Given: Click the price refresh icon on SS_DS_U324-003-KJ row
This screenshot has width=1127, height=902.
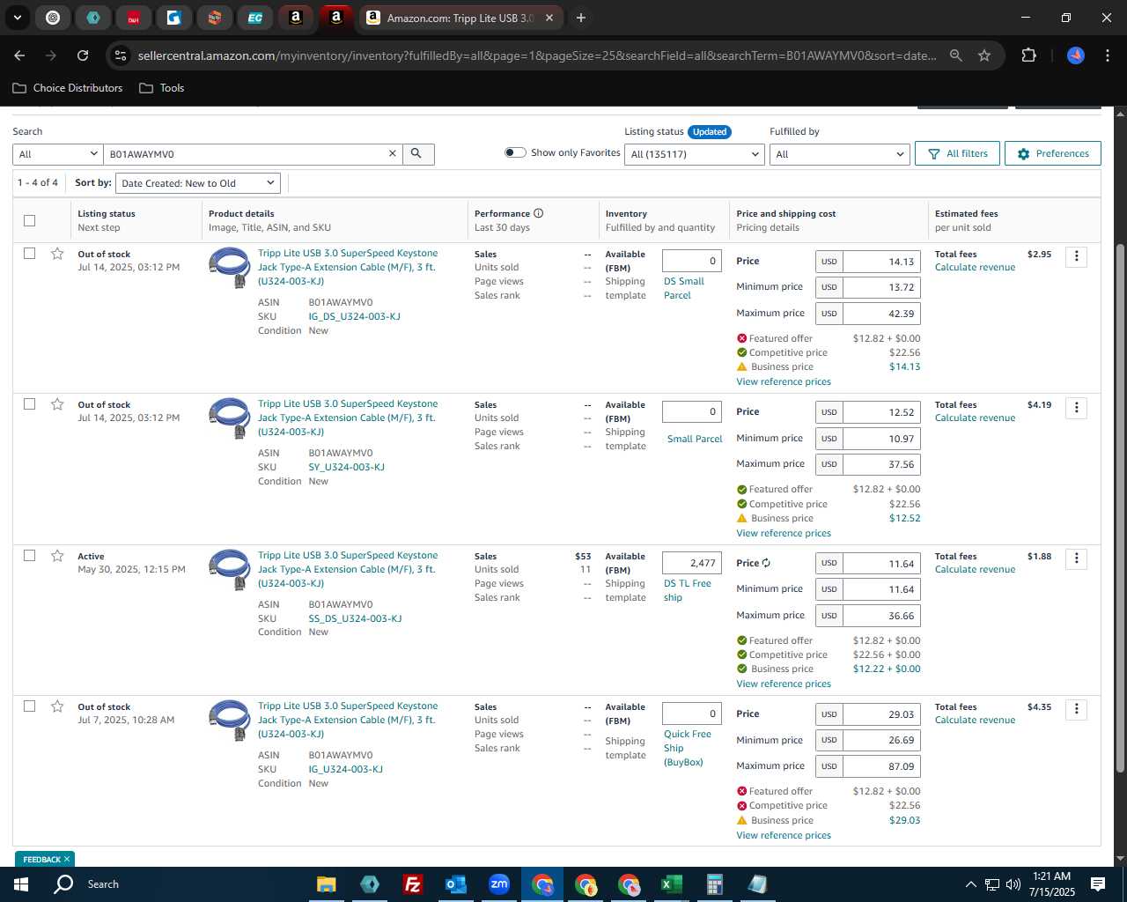Looking at the screenshot, I should pos(766,563).
